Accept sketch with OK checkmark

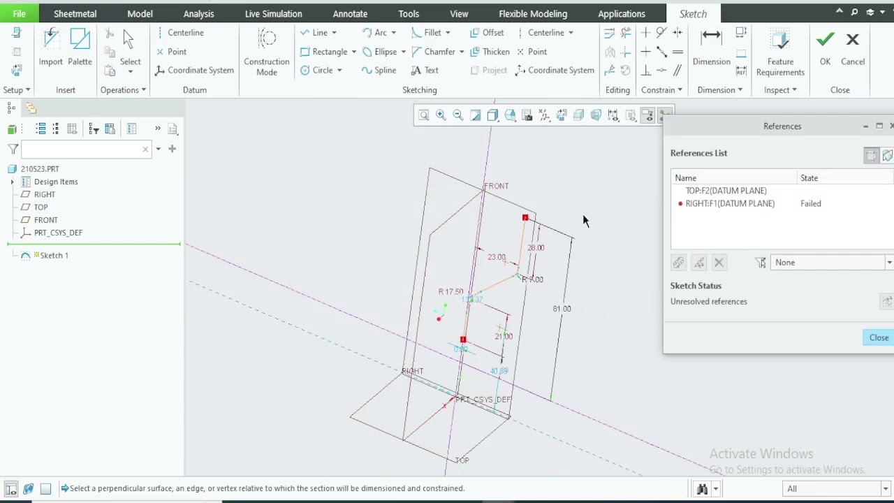pos(825,48)
